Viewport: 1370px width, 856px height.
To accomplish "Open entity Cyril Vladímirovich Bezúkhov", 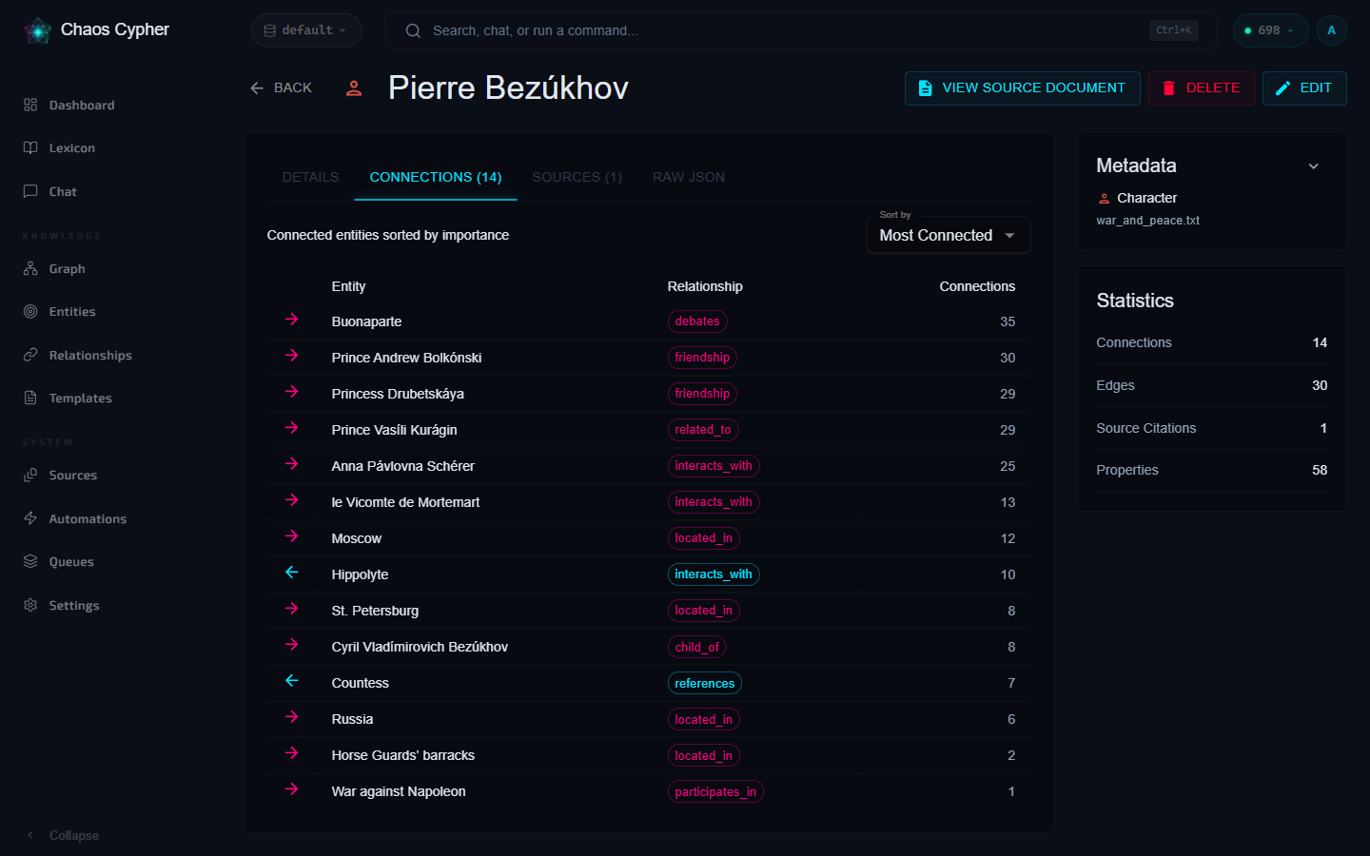I will (x=420, y=647).
